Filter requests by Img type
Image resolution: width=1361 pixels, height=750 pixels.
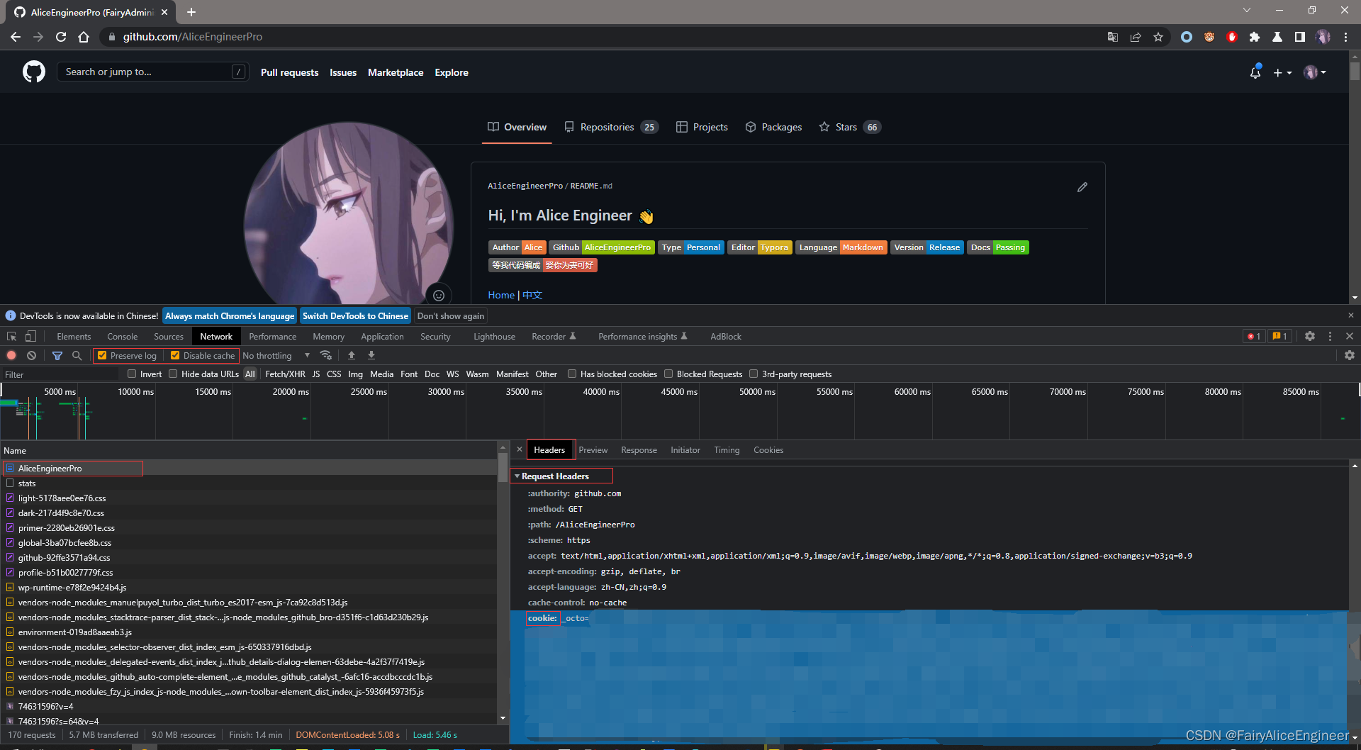[x=355, y=374]
